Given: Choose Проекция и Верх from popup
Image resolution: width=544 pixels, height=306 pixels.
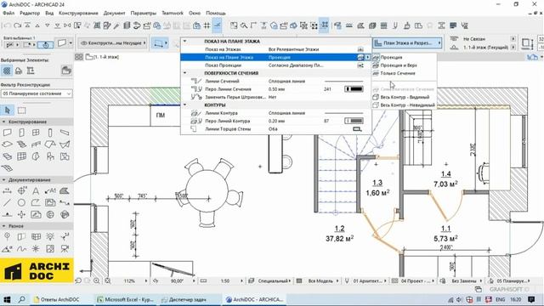Looking at the screenshot, I should pos(399,65).
